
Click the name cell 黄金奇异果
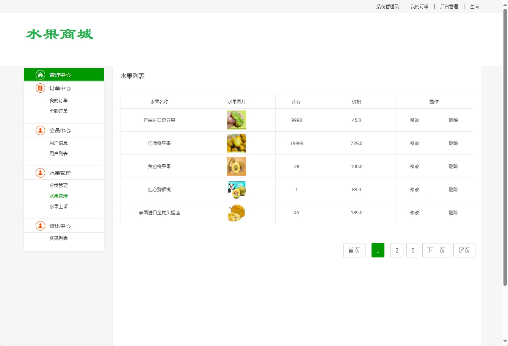[159, 166]
